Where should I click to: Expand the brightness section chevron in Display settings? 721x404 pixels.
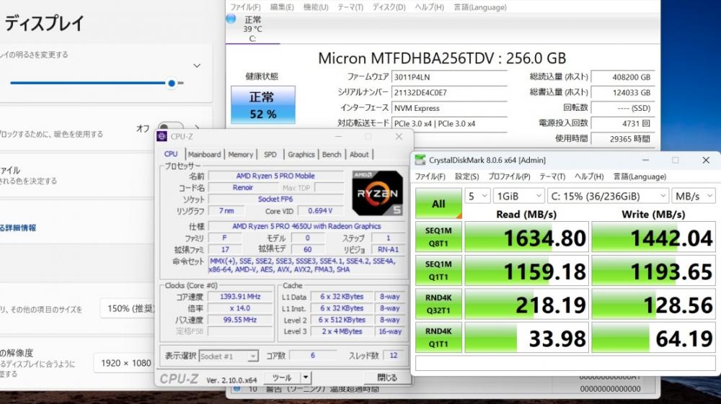point(197,66)
